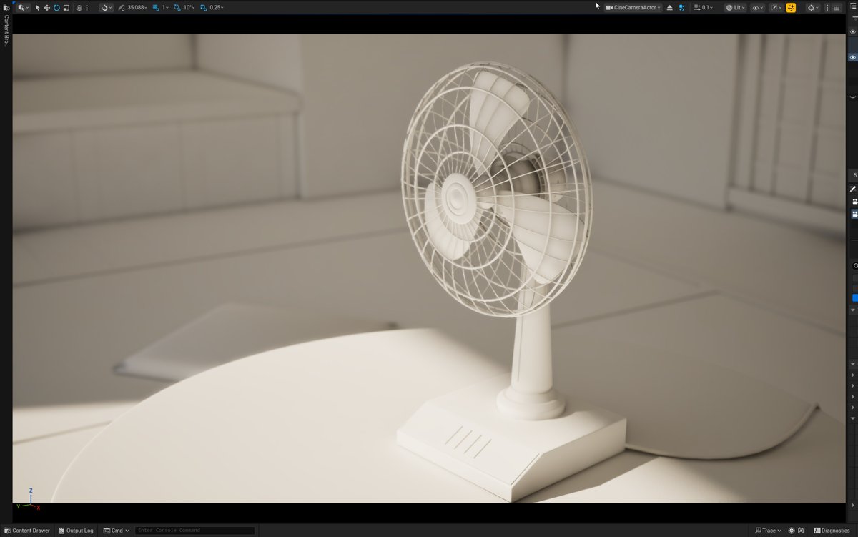Eject from the piloted camera
The image size is (858, 537).
click(670, 7)
